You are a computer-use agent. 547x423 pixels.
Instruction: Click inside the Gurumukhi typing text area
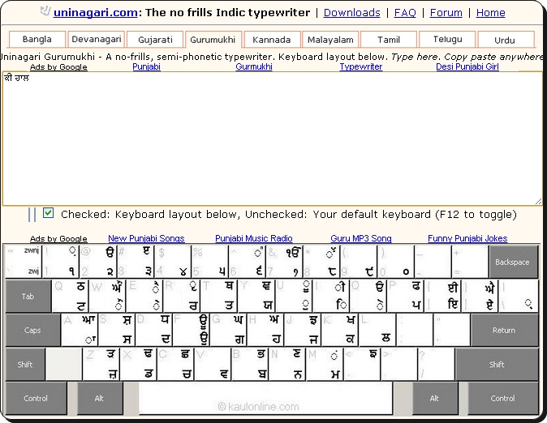(272, 139)
